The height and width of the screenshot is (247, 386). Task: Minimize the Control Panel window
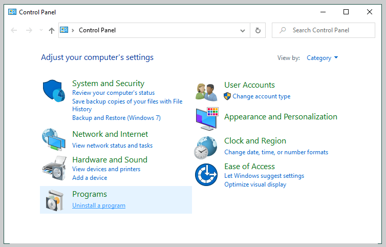point(323,12)
